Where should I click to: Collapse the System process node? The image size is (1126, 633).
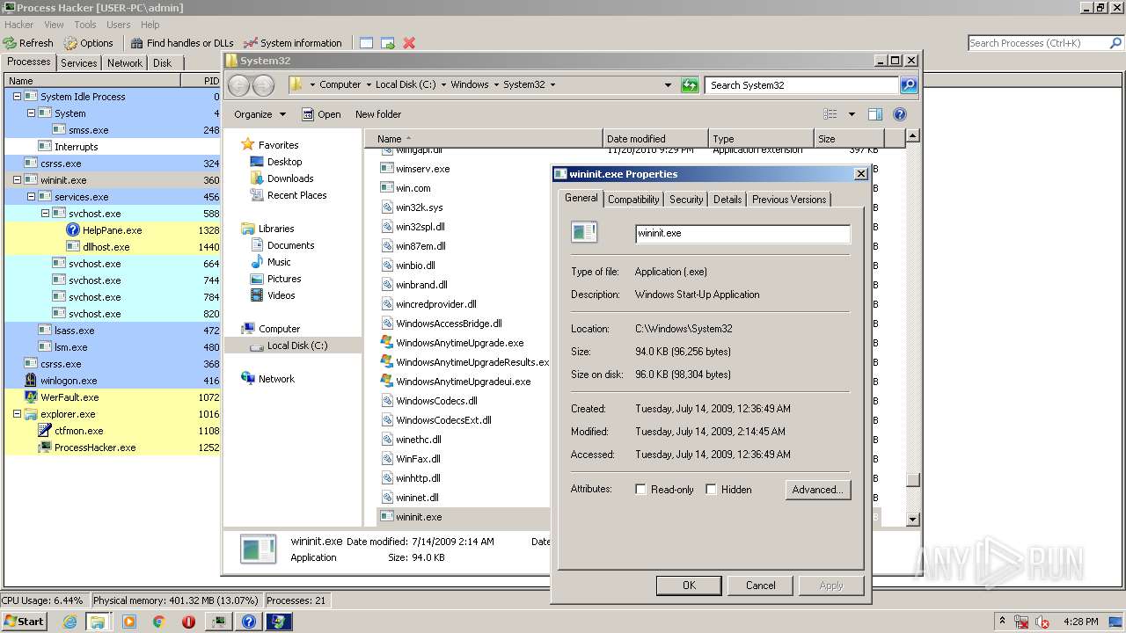[x=31, y=113]
